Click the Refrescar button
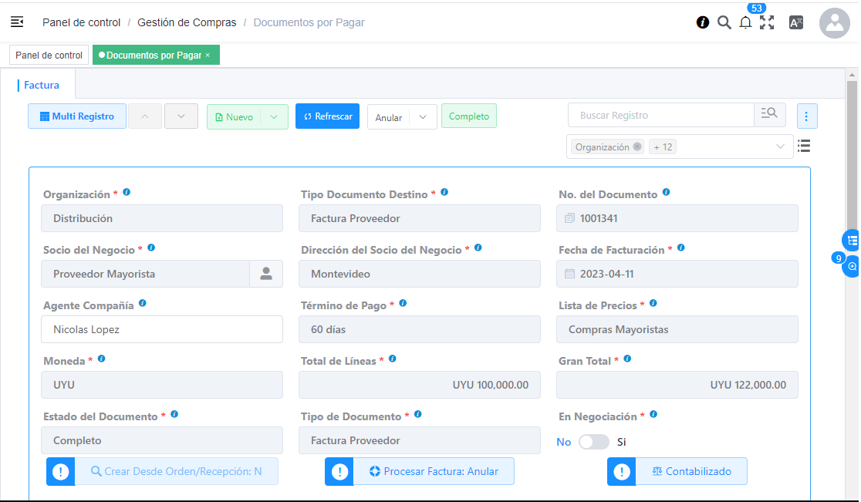Viewport: 861px width, 502px height. (327, 116)
